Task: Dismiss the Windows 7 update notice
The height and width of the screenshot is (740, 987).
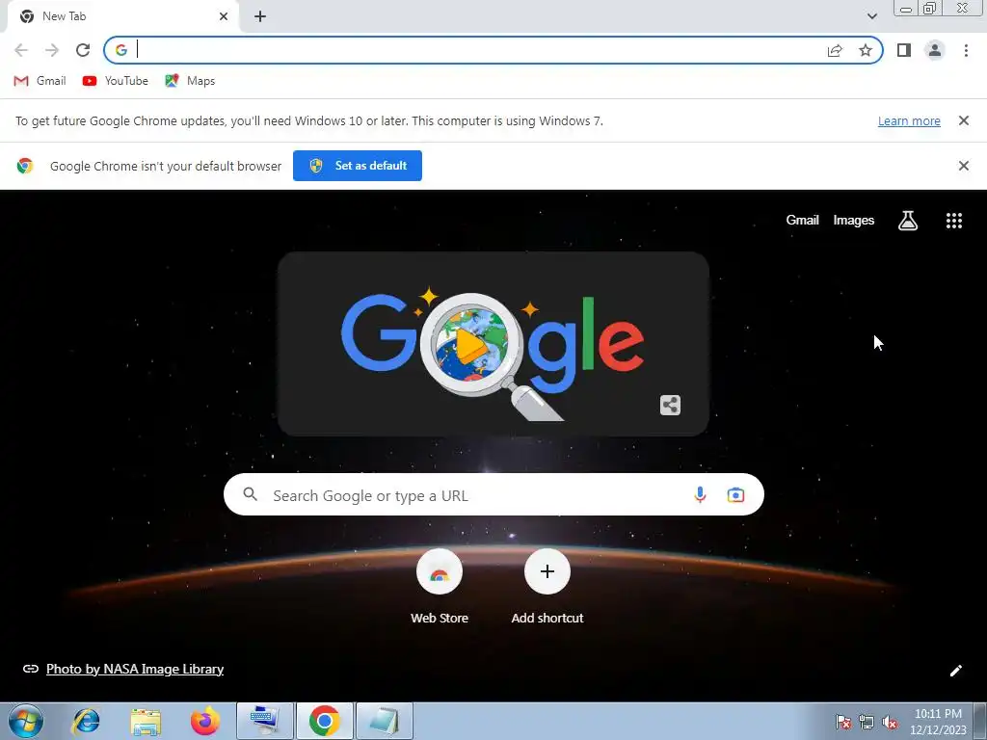Action: click(963, 120)
